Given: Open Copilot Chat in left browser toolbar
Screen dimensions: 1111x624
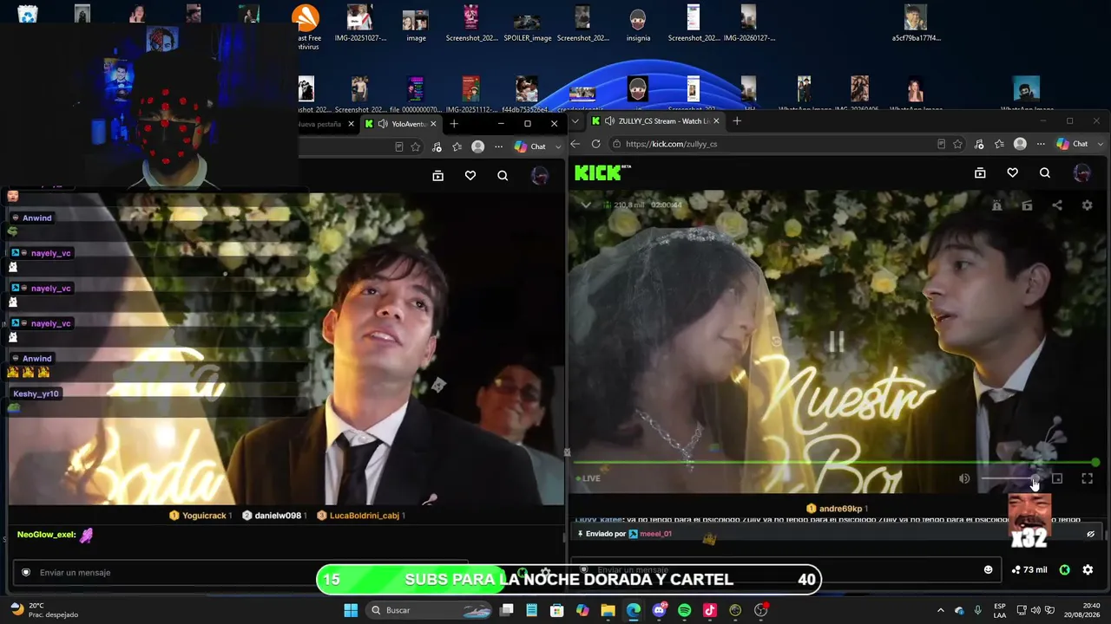Looking at the screenshot, I should pos(529,147).
